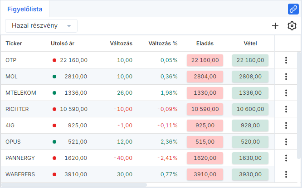Click MTELEKOM percent change 1,98%
This screenshot has height=188, width=302.
pos(169,93)
